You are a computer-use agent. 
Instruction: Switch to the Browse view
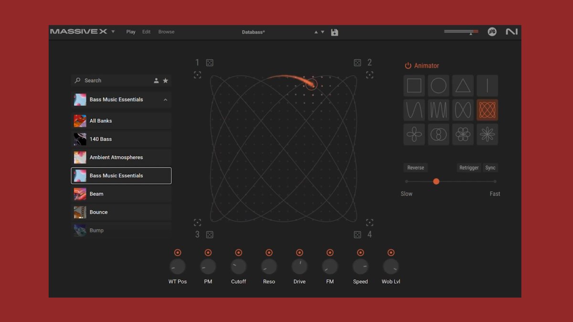click(x=166, y=32)
